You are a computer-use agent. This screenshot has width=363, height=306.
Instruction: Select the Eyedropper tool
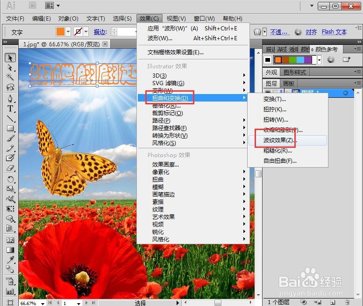click(10, 260)
